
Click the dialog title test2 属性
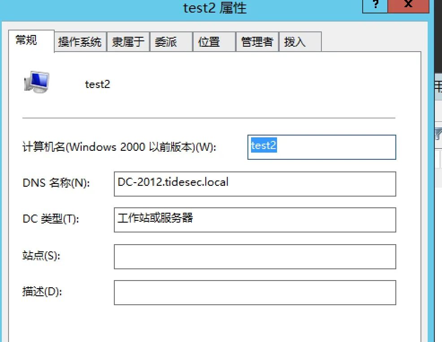pos(214,8)
